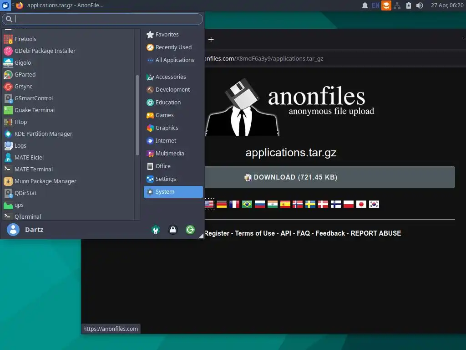This screenshot has width=466, height=350.
Task: Open GSmartControl
Action: [68, 98]
